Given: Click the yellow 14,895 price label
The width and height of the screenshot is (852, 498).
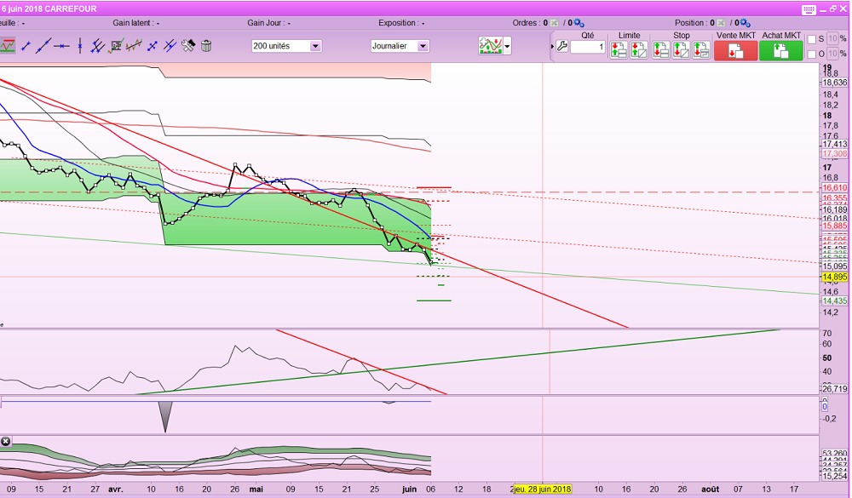Looking at the screenshot, I should (834, 277).
